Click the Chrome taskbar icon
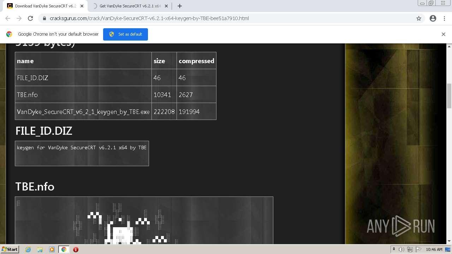This screenshot has height=254, width=452. (64, 249)
